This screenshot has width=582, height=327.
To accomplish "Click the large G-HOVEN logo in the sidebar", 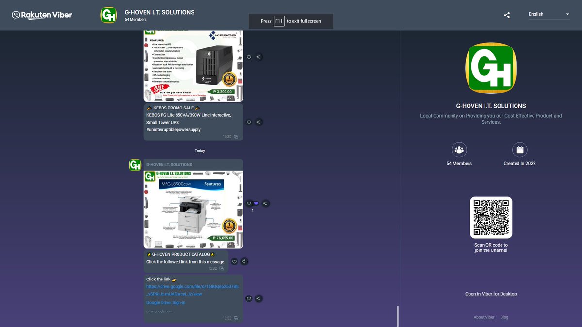I will coord(491,68).
